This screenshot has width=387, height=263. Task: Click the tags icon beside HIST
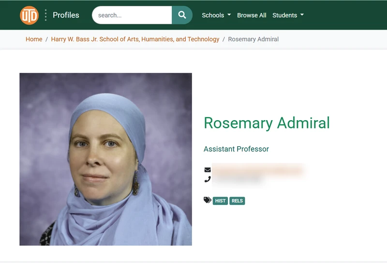pos(208,200)
